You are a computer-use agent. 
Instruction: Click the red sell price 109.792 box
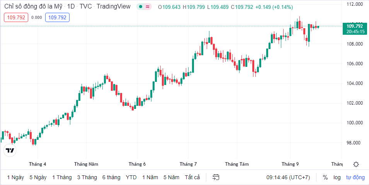[x=16, y=17]
